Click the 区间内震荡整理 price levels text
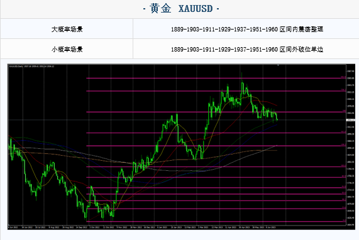 (247, 30)
